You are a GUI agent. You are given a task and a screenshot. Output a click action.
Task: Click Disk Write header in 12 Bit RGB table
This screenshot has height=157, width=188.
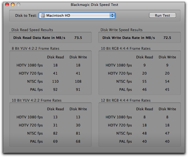167,109
